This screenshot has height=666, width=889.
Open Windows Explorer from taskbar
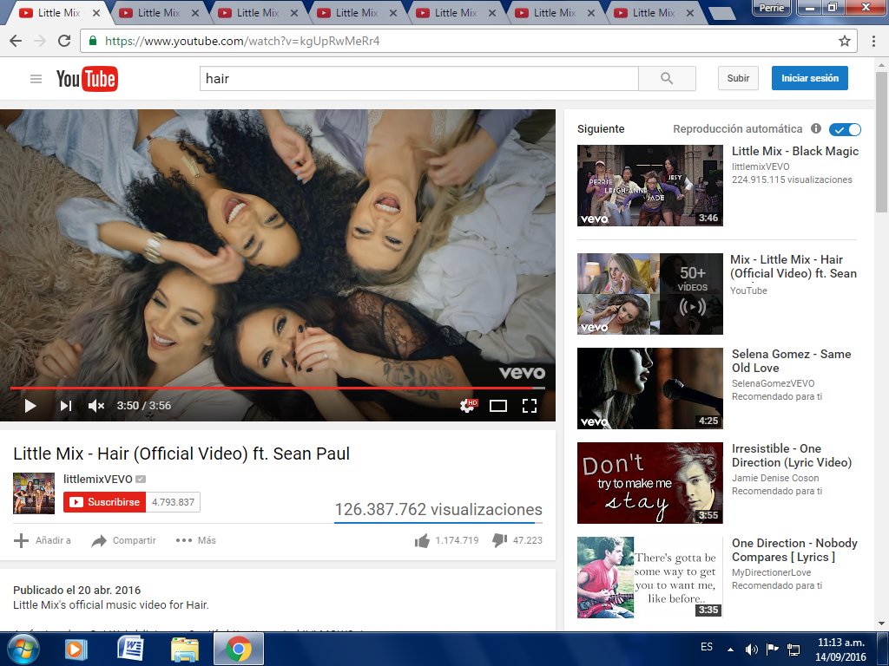click(185, 650)
